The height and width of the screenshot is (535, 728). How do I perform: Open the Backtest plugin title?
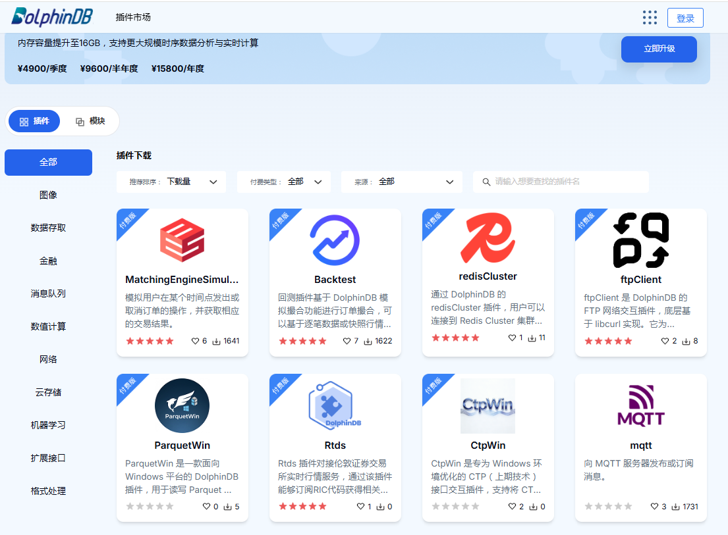point(335,280)
